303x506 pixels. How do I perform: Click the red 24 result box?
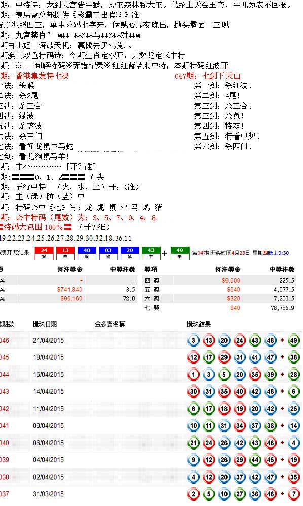point(44,253)
